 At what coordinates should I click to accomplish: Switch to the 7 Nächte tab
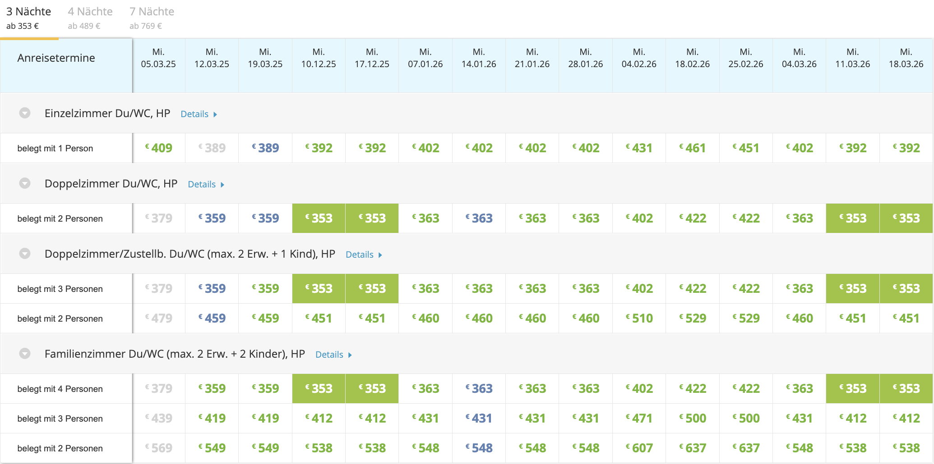[x=152, y=18]
